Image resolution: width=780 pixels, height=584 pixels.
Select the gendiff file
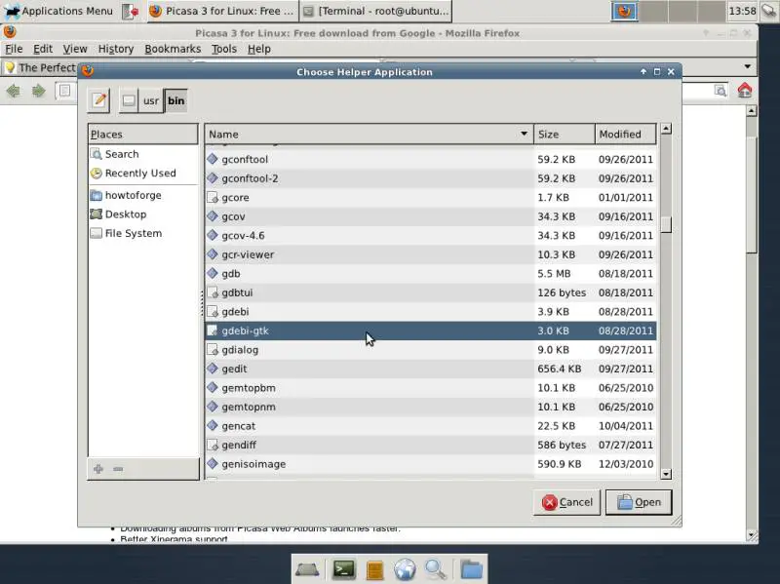430,446
